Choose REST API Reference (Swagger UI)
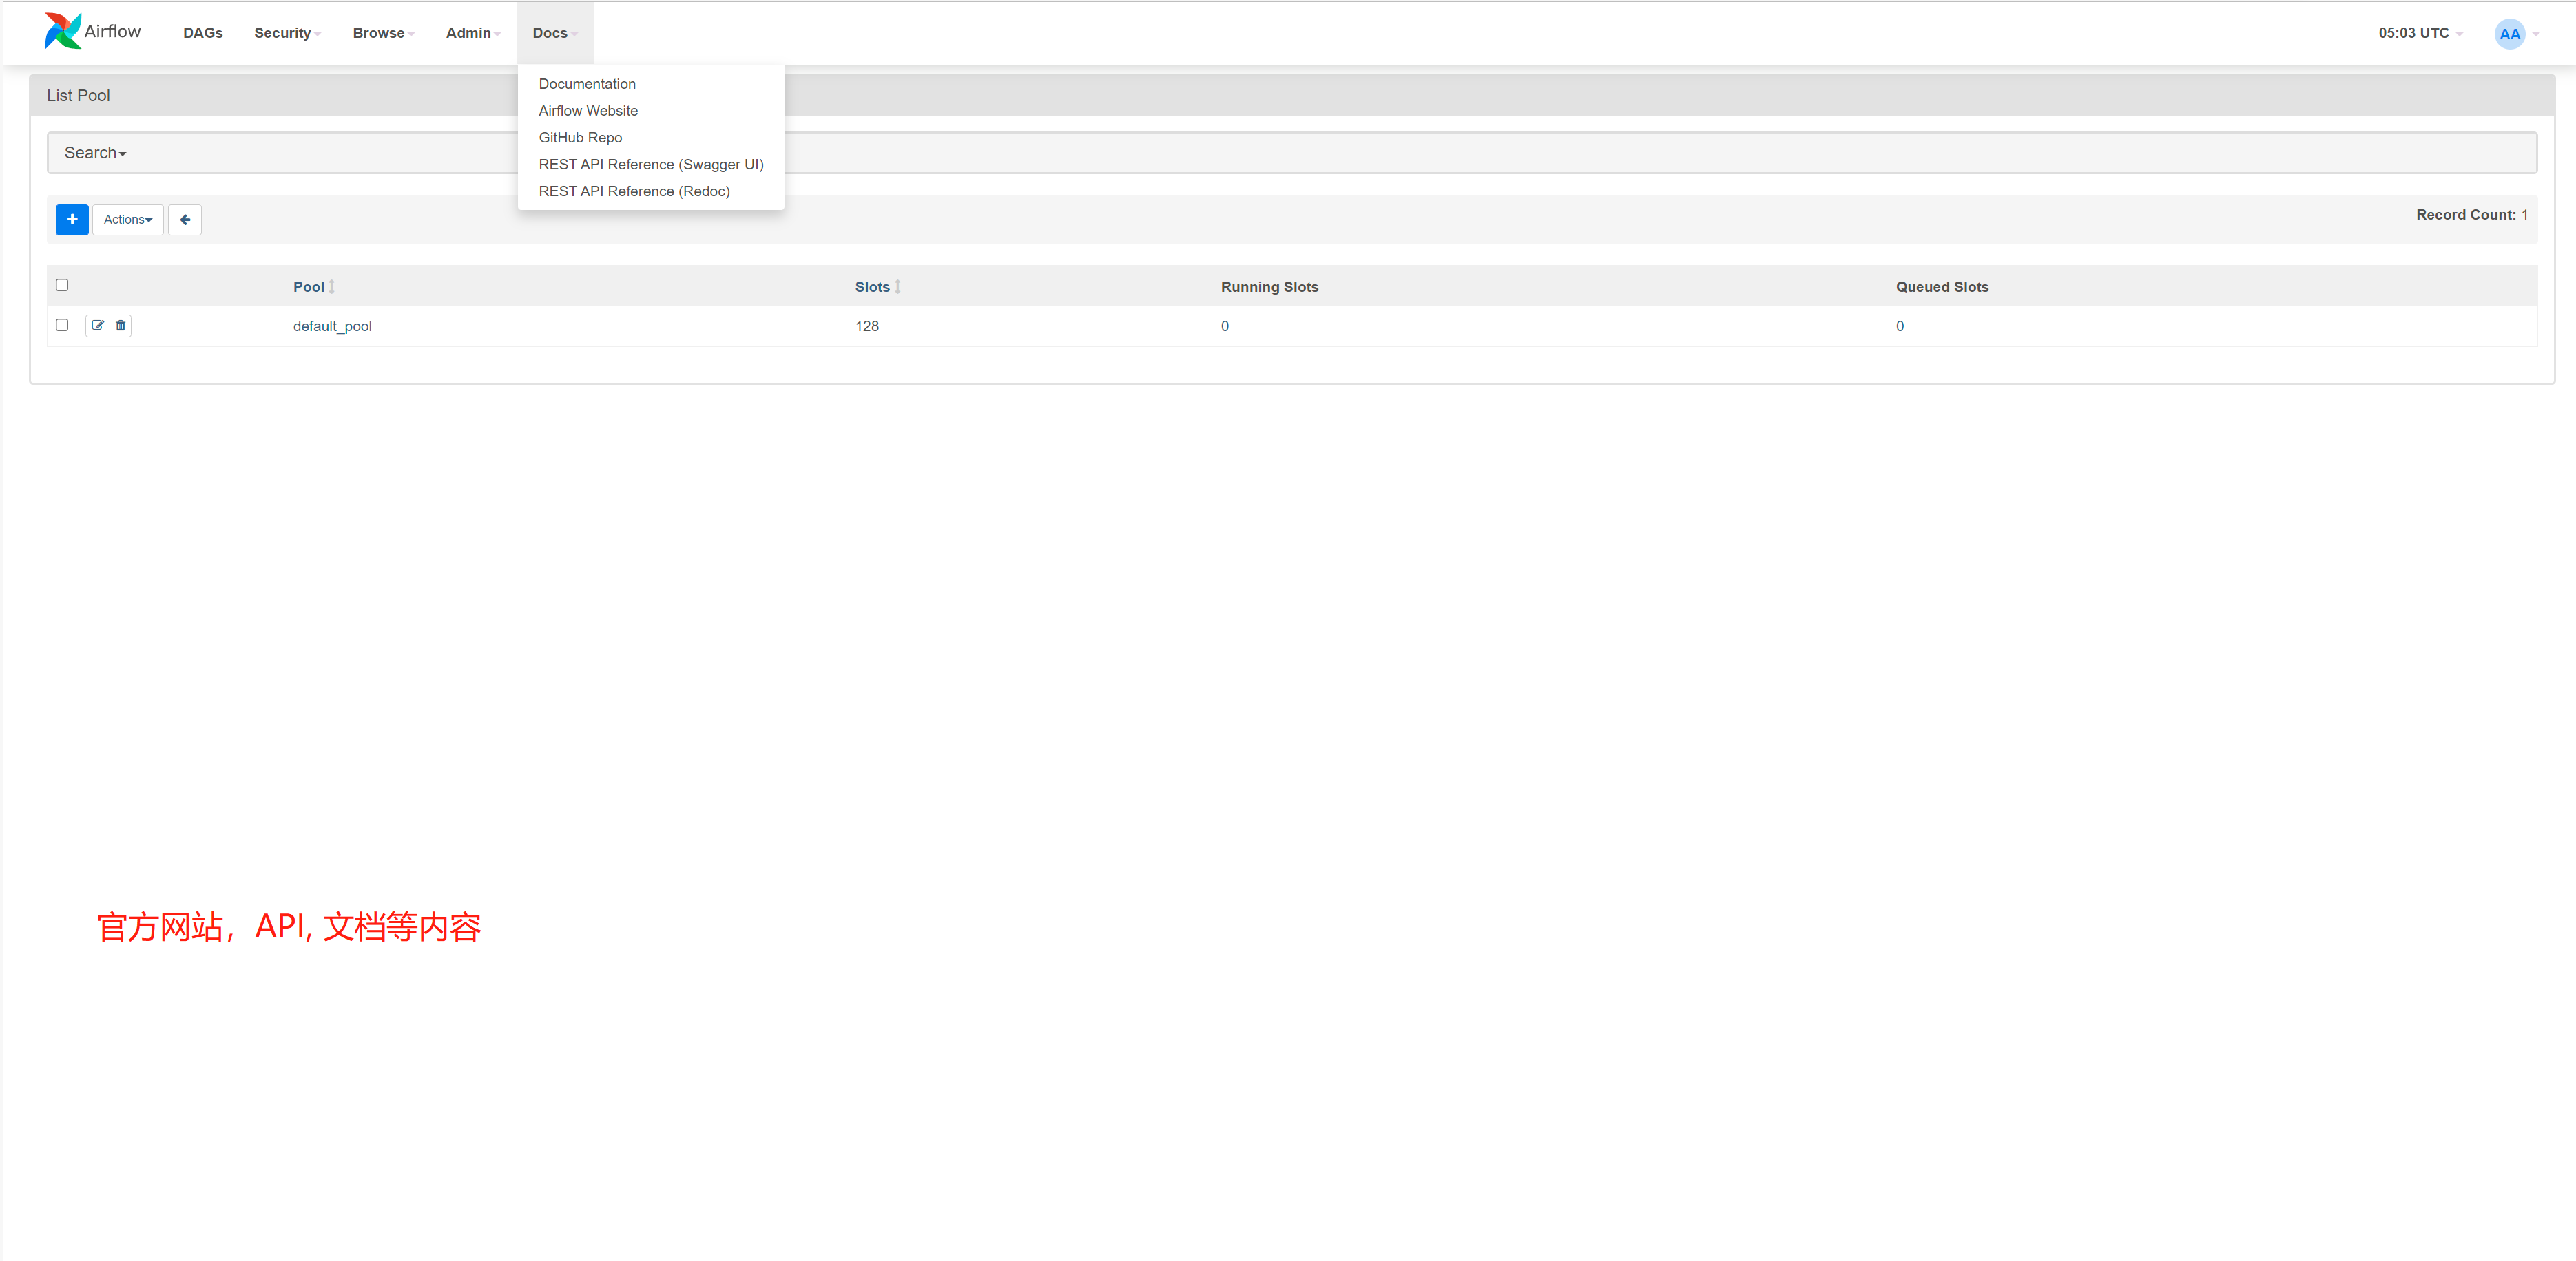The image size is (2576, 1261). point(651,165)
